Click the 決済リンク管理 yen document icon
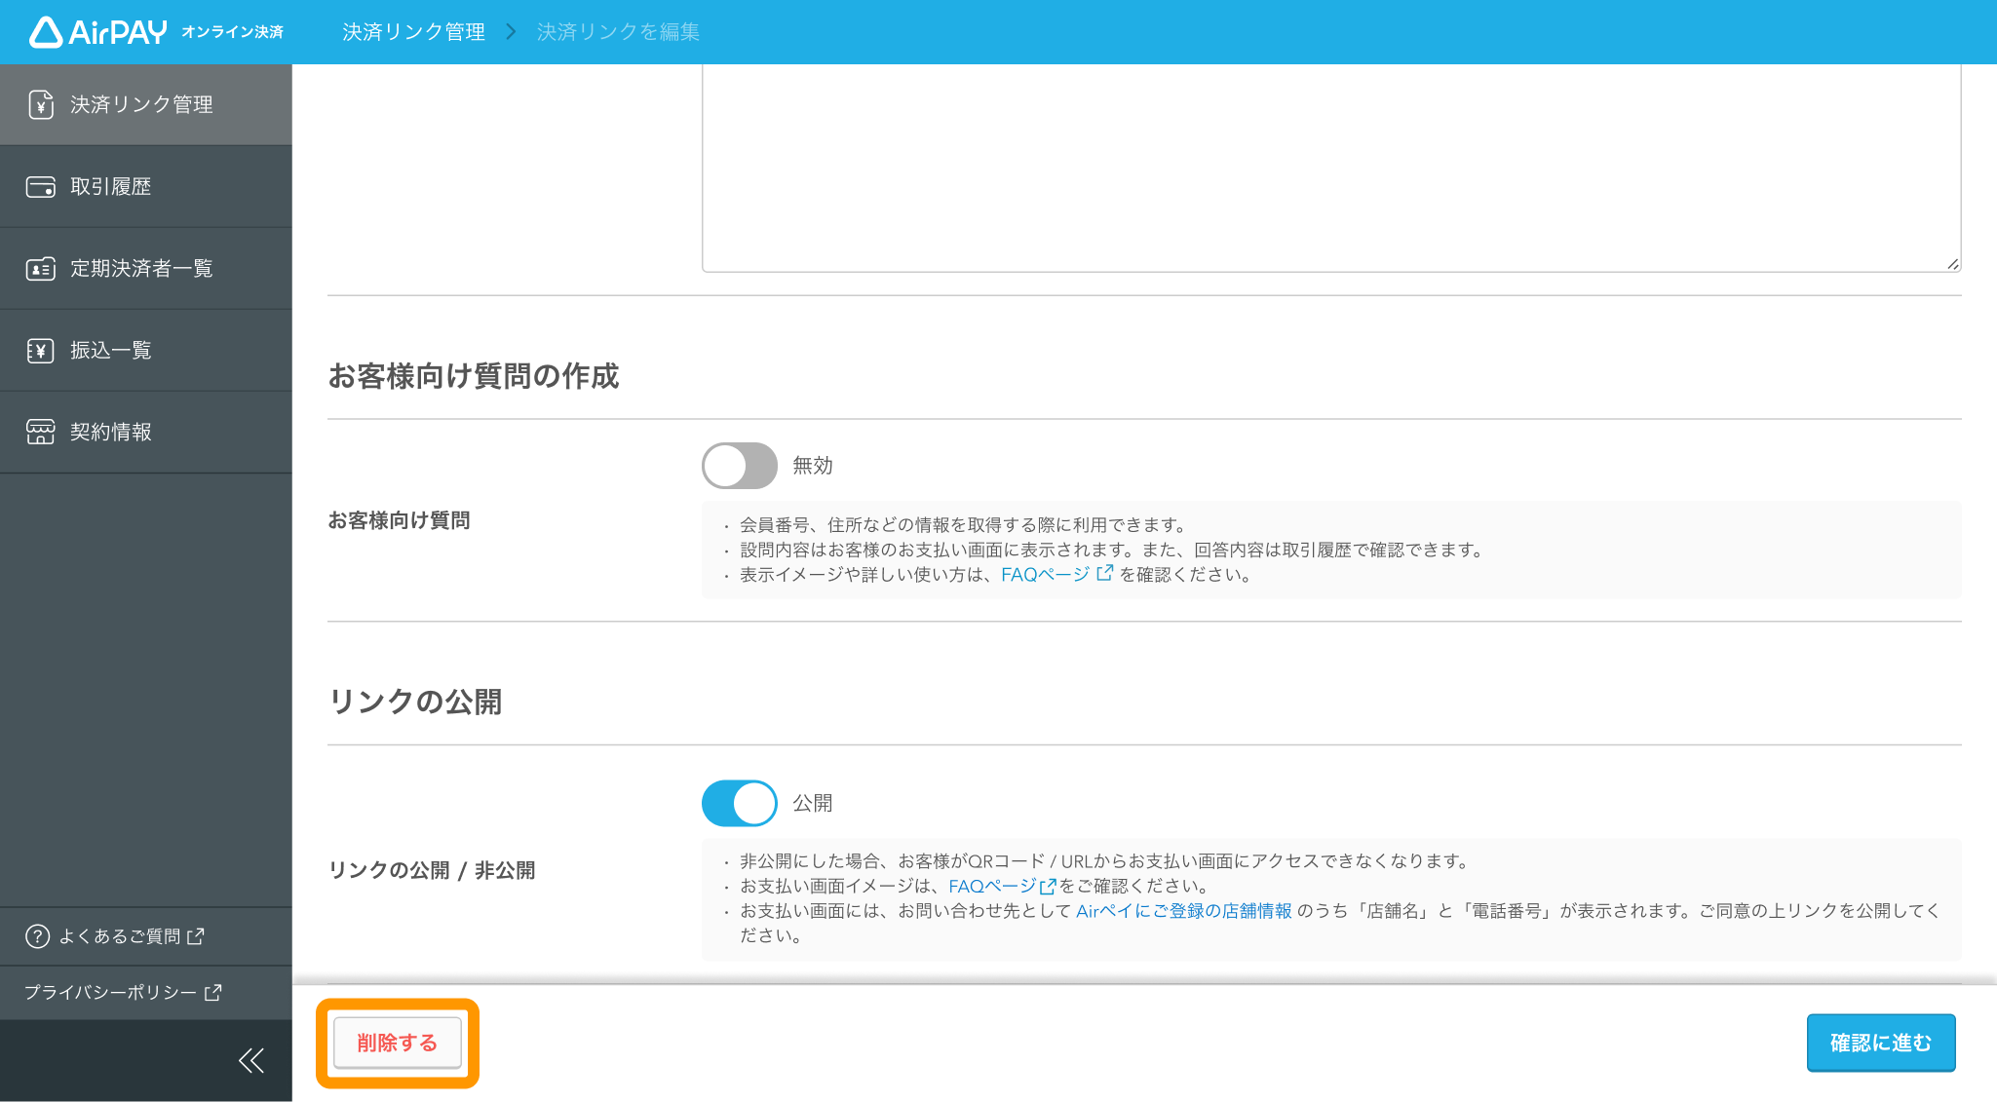1997x1102 pixels. (x=41, y=104)
